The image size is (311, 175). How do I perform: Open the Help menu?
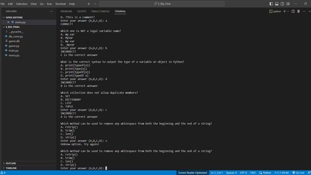[x=72, y=4]
